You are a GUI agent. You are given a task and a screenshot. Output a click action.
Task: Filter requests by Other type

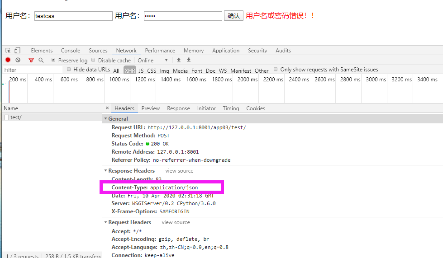[262, 70]
